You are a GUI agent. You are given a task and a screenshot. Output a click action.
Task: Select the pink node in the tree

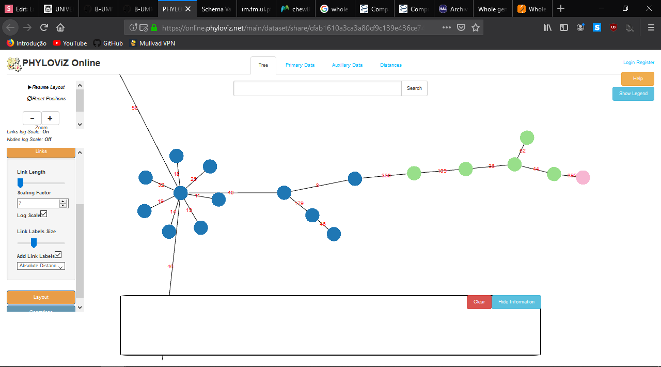(583, 177)
